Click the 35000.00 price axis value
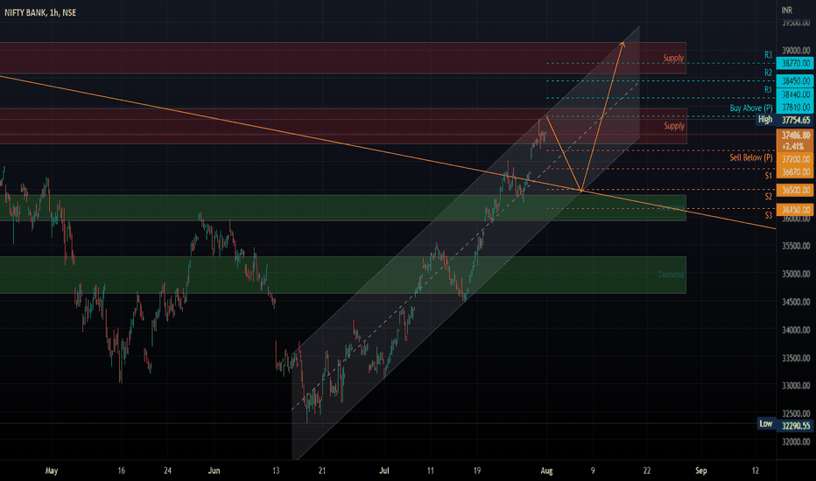Image resolution: width=816 pixels, height=481 pixels. coord(796,274)
